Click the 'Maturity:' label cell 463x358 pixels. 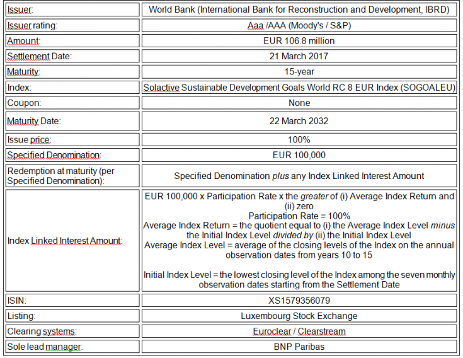pyautogui.click(x=72, y=72)
